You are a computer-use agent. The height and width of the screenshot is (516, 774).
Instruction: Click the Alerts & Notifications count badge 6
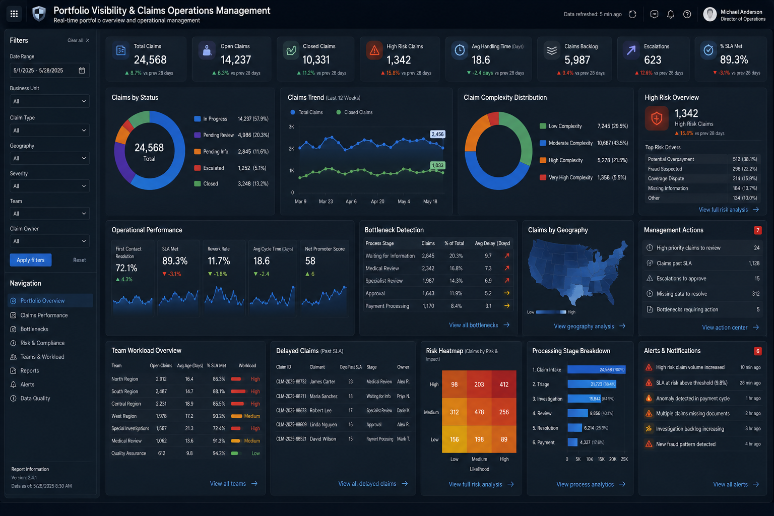757,351
